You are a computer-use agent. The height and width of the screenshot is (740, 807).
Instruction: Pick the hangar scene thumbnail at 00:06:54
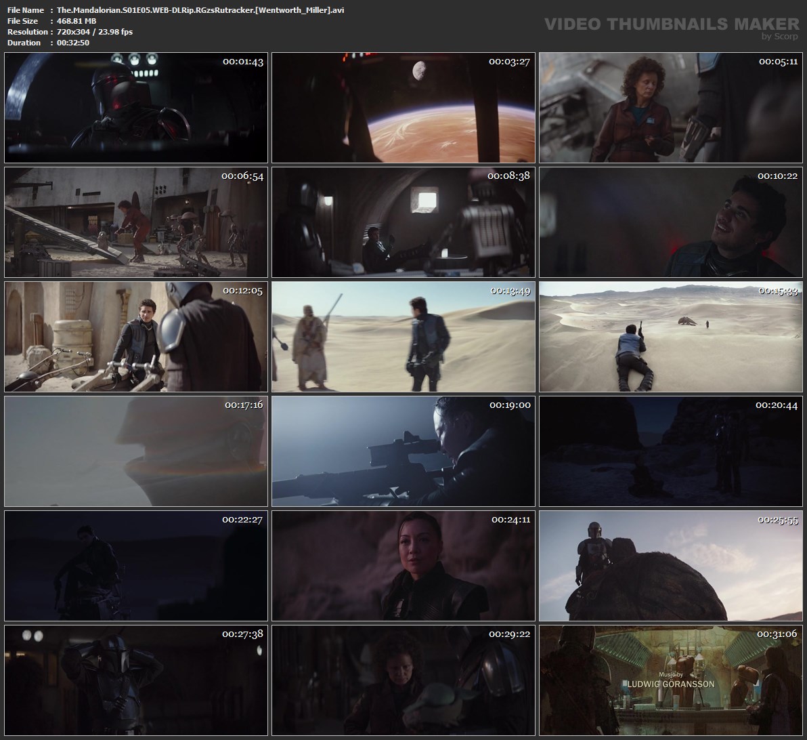[x=136, y=222]
